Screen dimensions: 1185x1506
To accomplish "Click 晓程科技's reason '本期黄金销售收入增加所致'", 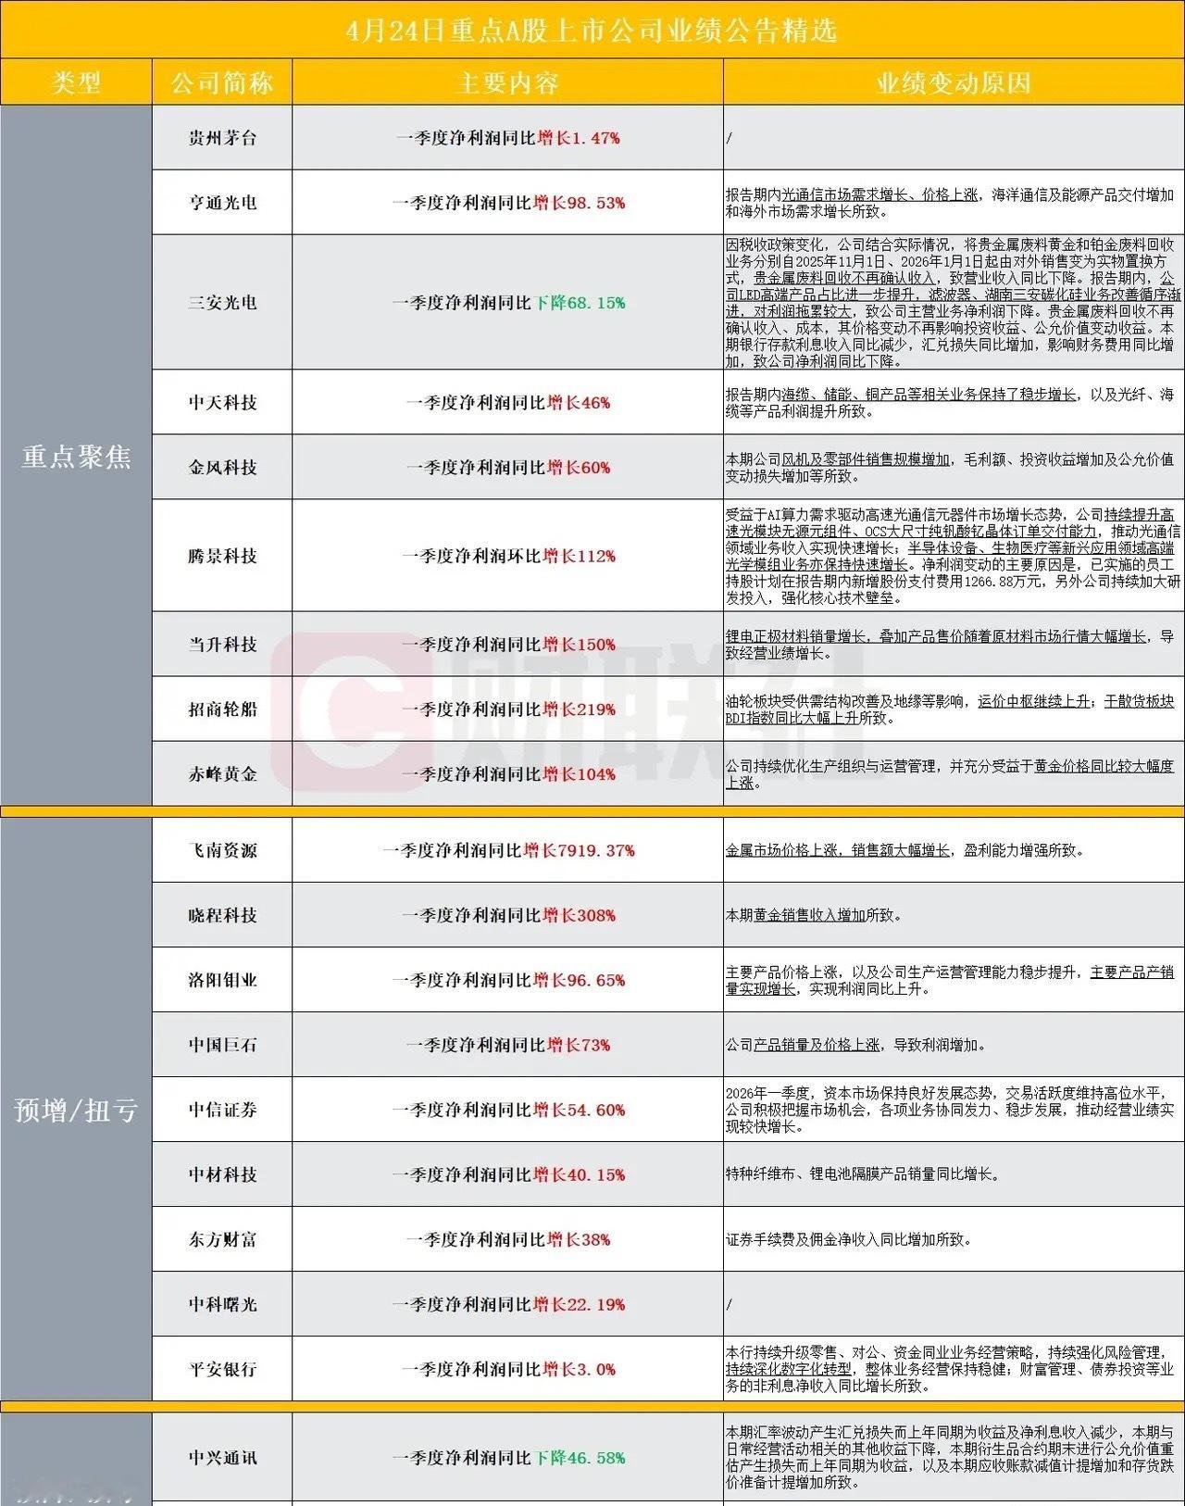I will pos(814,915).
